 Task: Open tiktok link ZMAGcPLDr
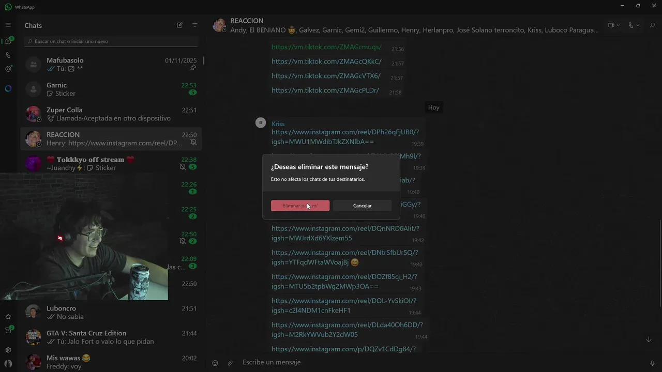coord(325,90)
